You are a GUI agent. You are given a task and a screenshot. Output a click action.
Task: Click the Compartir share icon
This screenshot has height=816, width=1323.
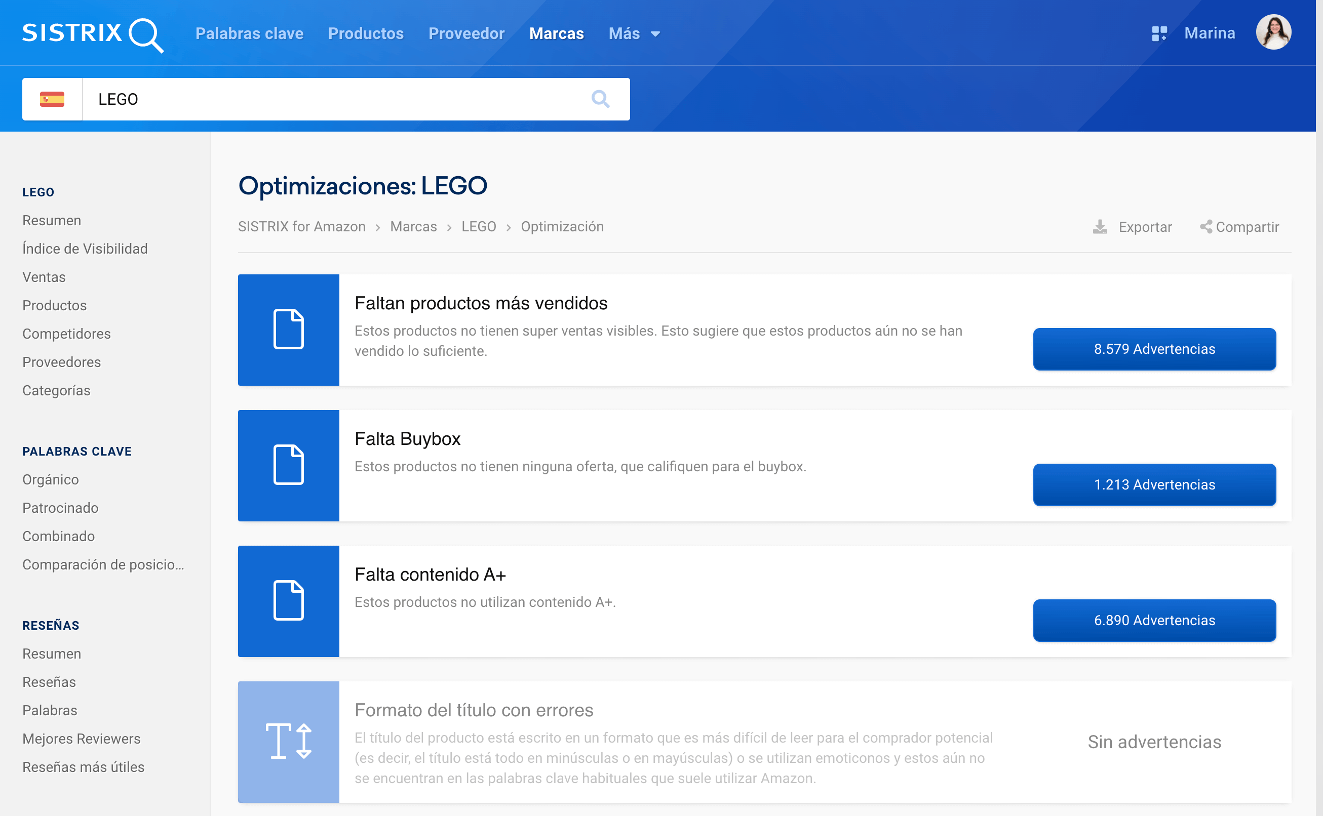click(x=1205, y=227)
